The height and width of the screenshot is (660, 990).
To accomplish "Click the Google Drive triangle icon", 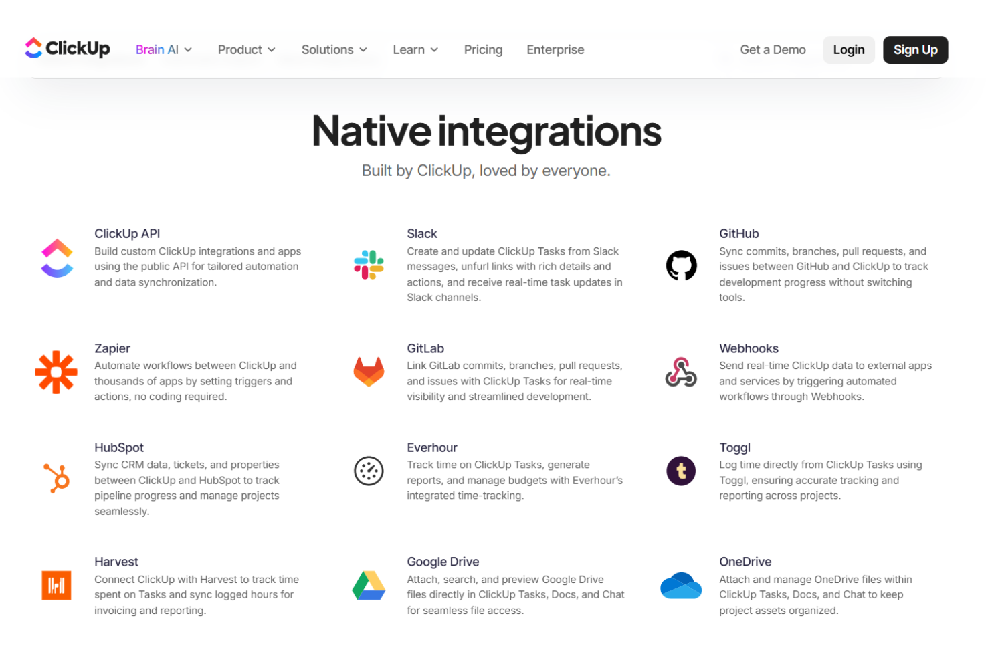I will pos(369,586).
